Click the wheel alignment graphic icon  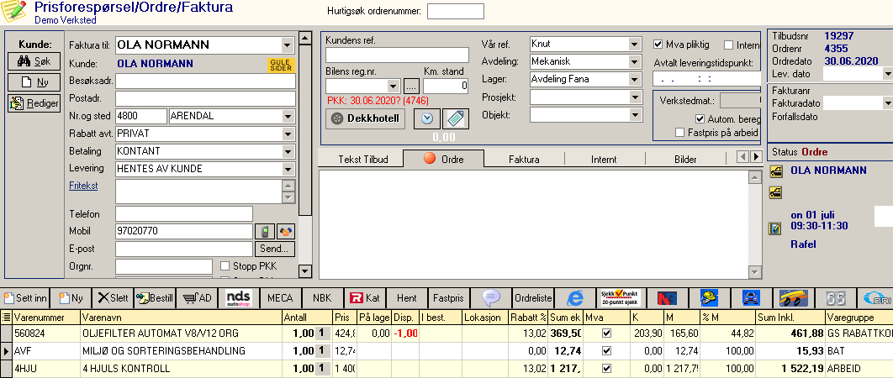793,297
